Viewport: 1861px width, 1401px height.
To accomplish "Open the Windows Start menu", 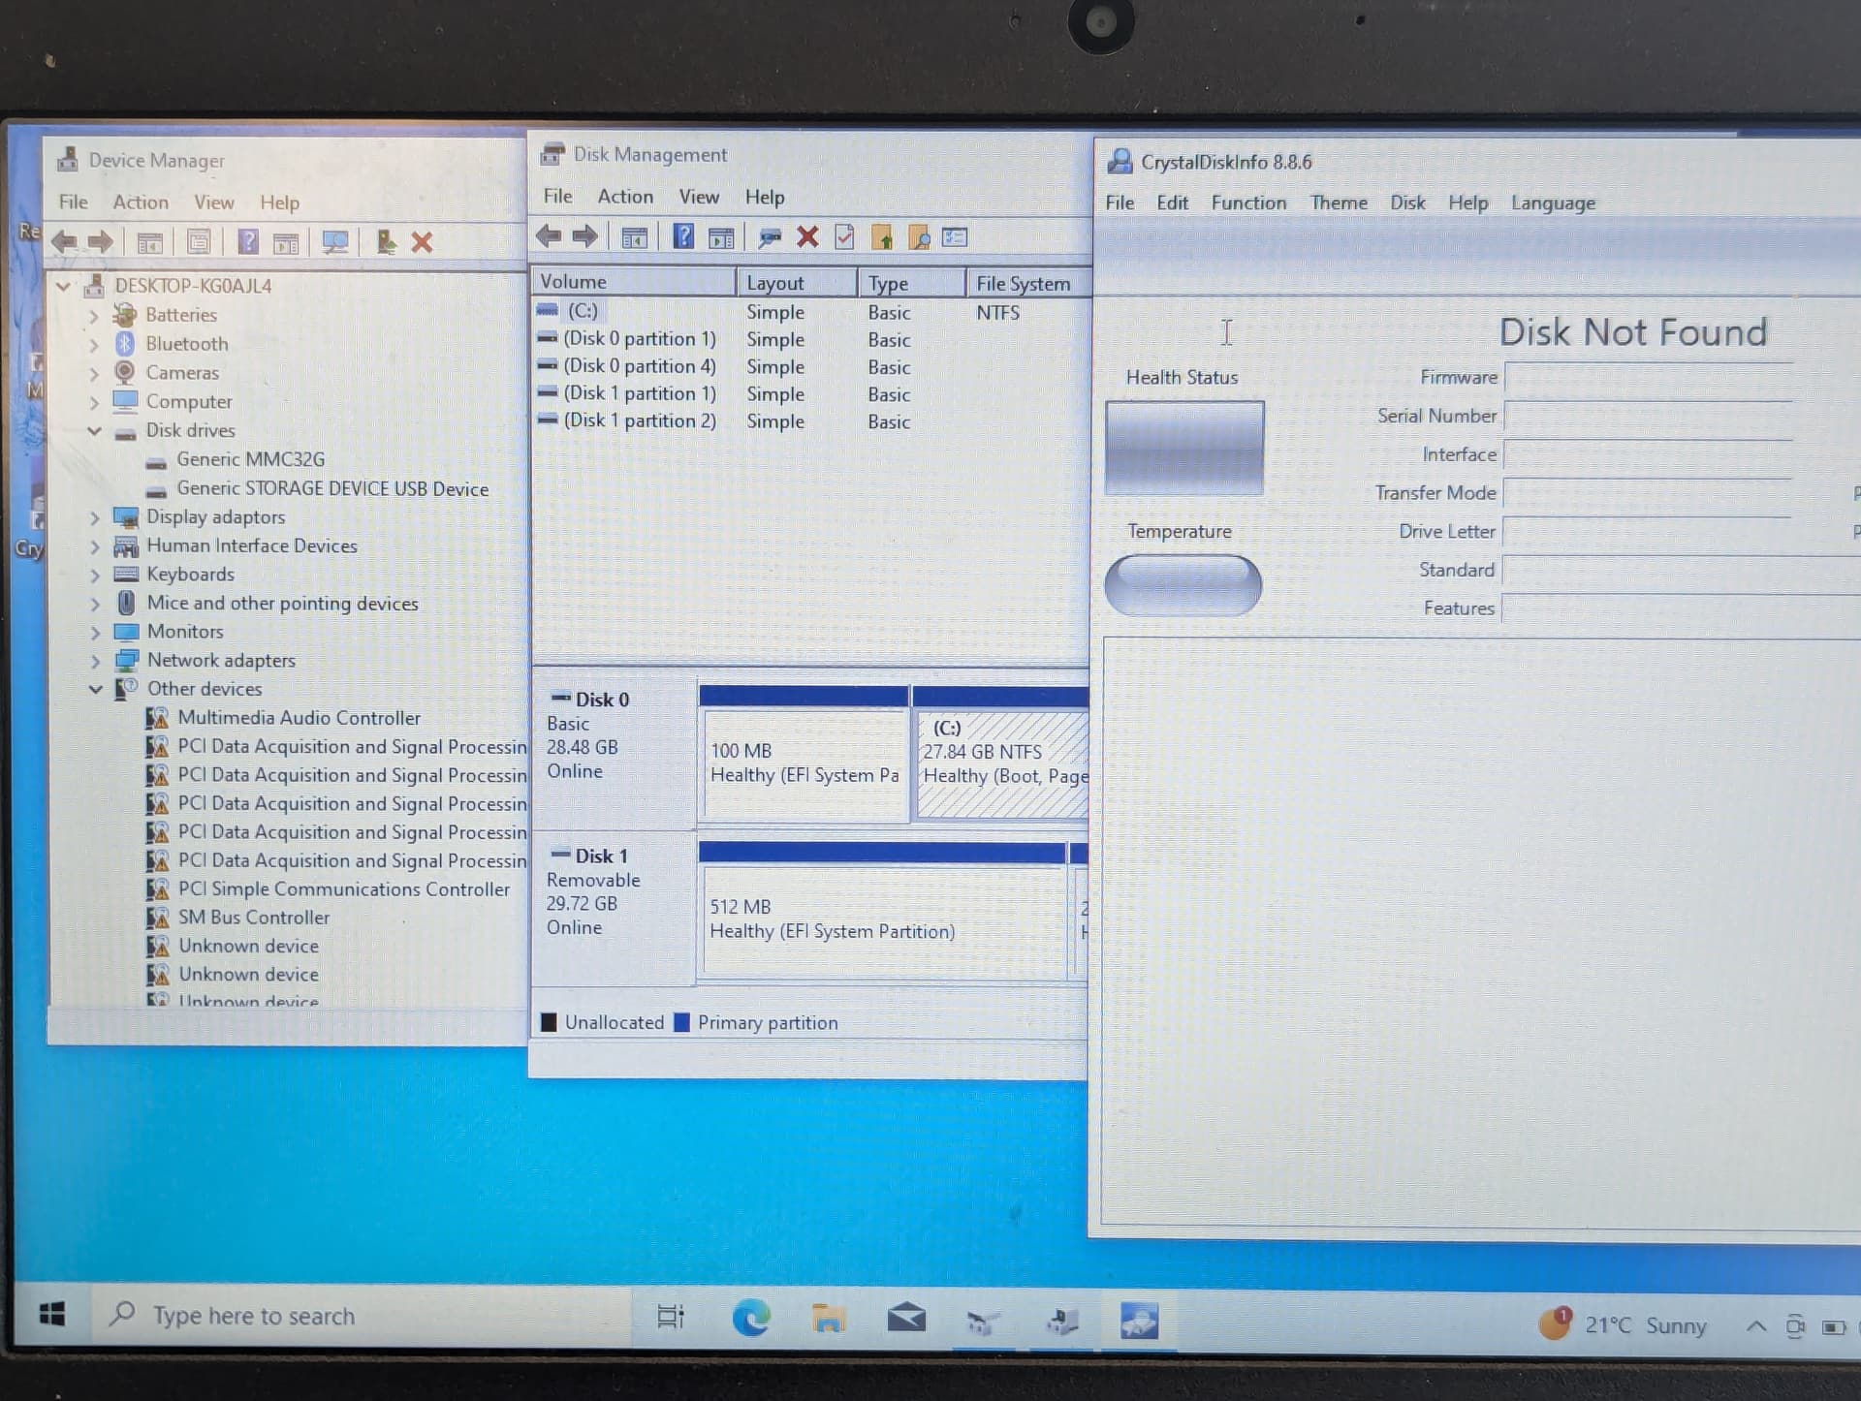I will coord(52,1314).
